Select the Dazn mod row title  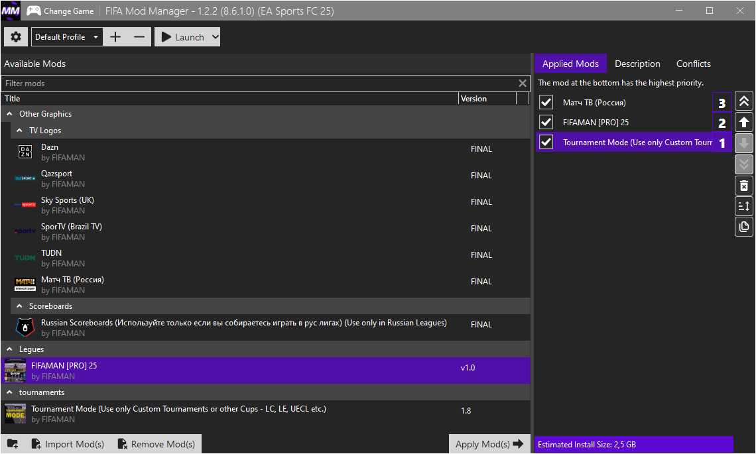pyautogui.click(x=50, y=147)
